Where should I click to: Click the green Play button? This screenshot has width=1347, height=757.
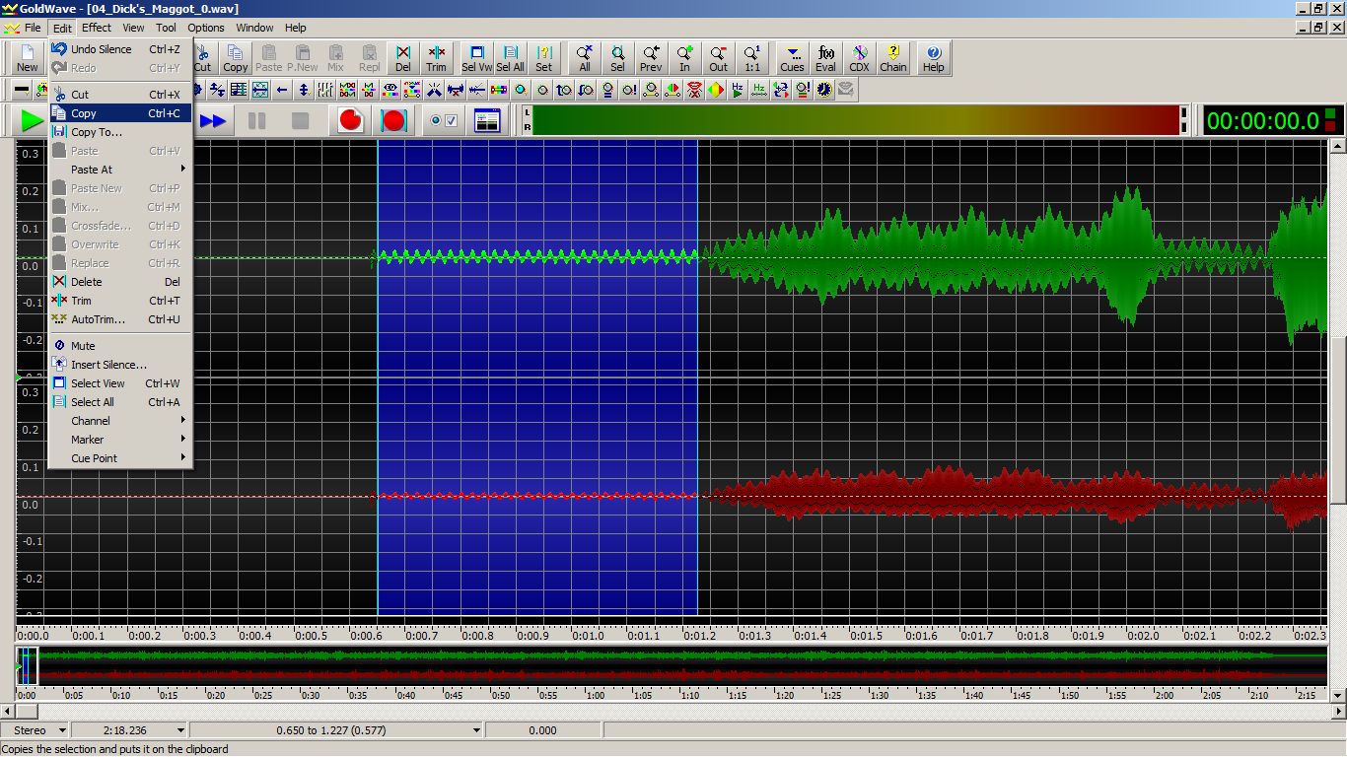32,120
